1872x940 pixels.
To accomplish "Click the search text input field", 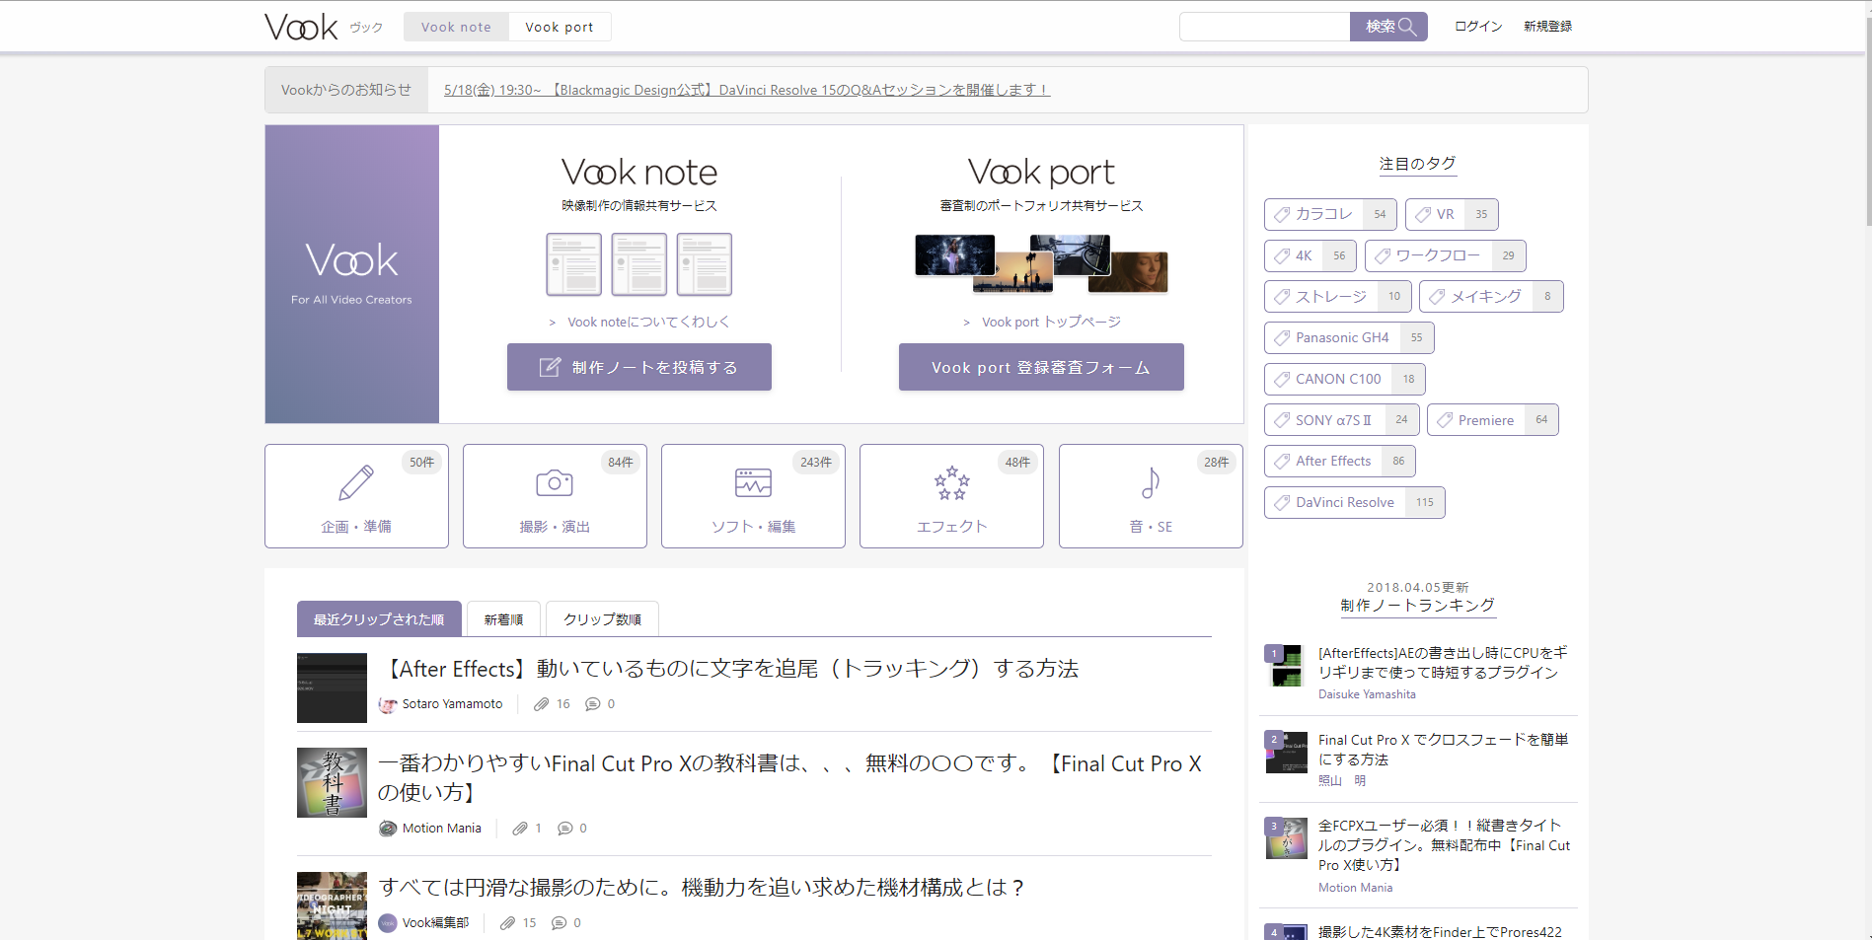I will 1264,27.
